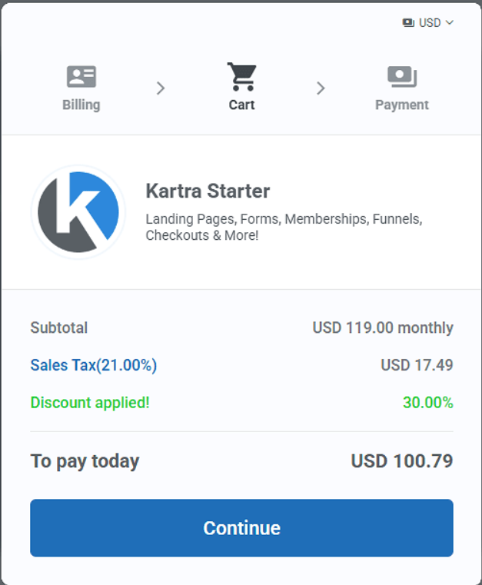Click the USD 100.79 total amount
Image resolution: width=482 pixels, height=585 pixels.
click(401, 461)
